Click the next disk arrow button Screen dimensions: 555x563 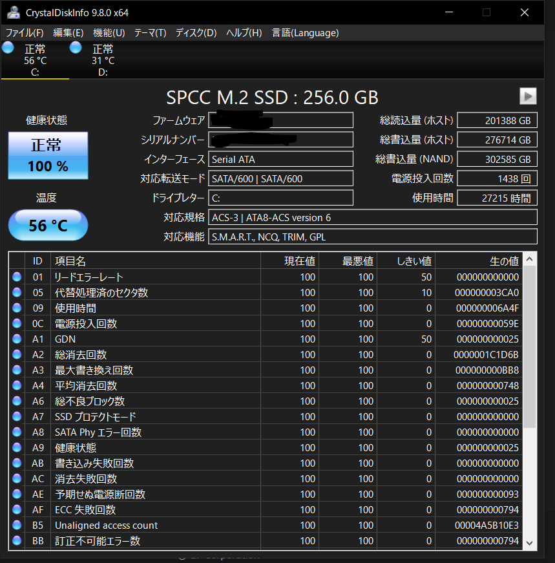[x=528, y=96]
